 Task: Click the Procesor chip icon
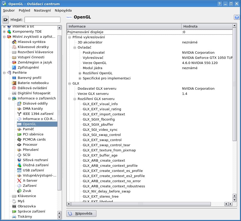click(x=19, y=145)
